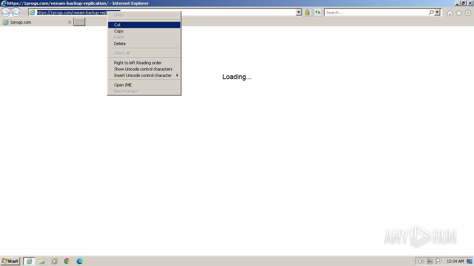Open volume speaker tray icon
Screen dimensions: 474x266
(421, 261)
